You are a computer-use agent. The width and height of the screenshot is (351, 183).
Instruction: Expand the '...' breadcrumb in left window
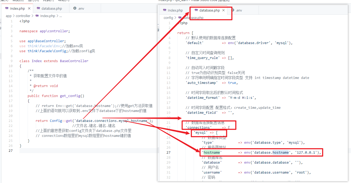[61, 16]
